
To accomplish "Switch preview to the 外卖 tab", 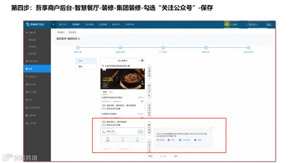I will pos(111,92).
